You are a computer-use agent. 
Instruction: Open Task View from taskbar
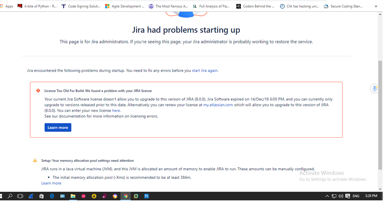[20, 196]
